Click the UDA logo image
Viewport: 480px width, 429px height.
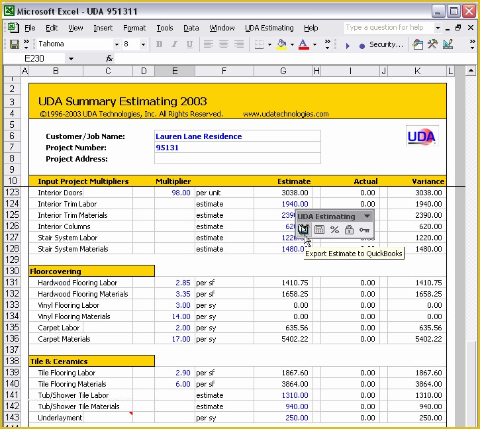pyautogui.click(x=422, y=136)
